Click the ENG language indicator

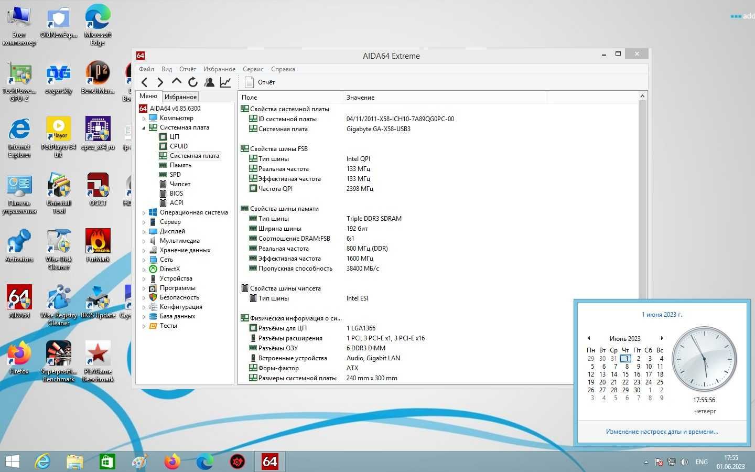[x=702, y=462]
